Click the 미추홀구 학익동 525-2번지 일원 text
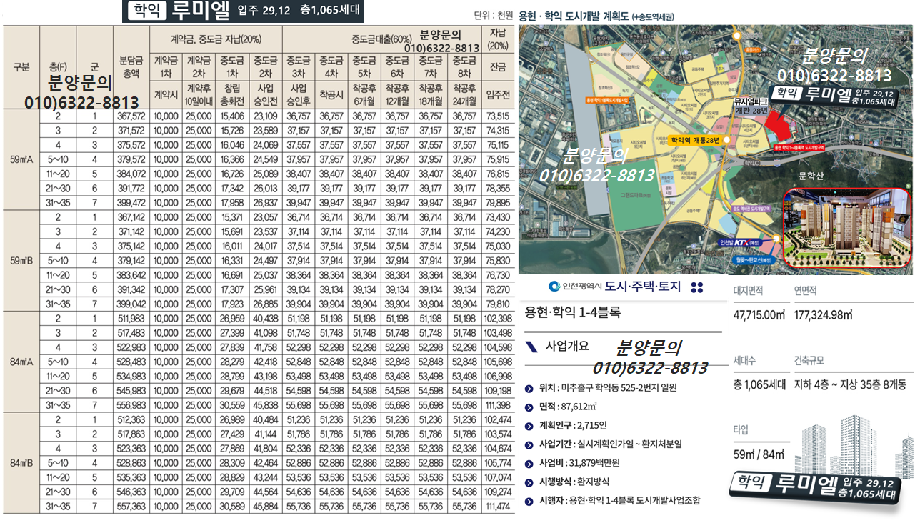The width and height of the screenshot is (915, 523). 619,388
